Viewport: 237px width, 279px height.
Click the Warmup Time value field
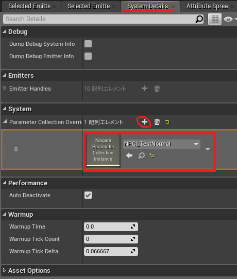click(x=111, y=226)
